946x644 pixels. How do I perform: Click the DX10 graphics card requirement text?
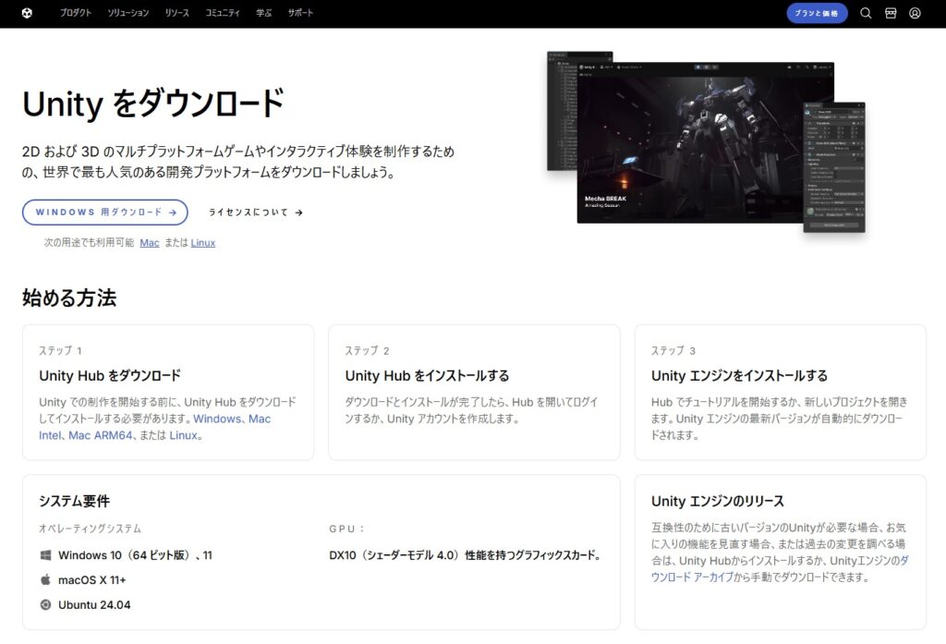pyautogui.click(x=466, y=555)
